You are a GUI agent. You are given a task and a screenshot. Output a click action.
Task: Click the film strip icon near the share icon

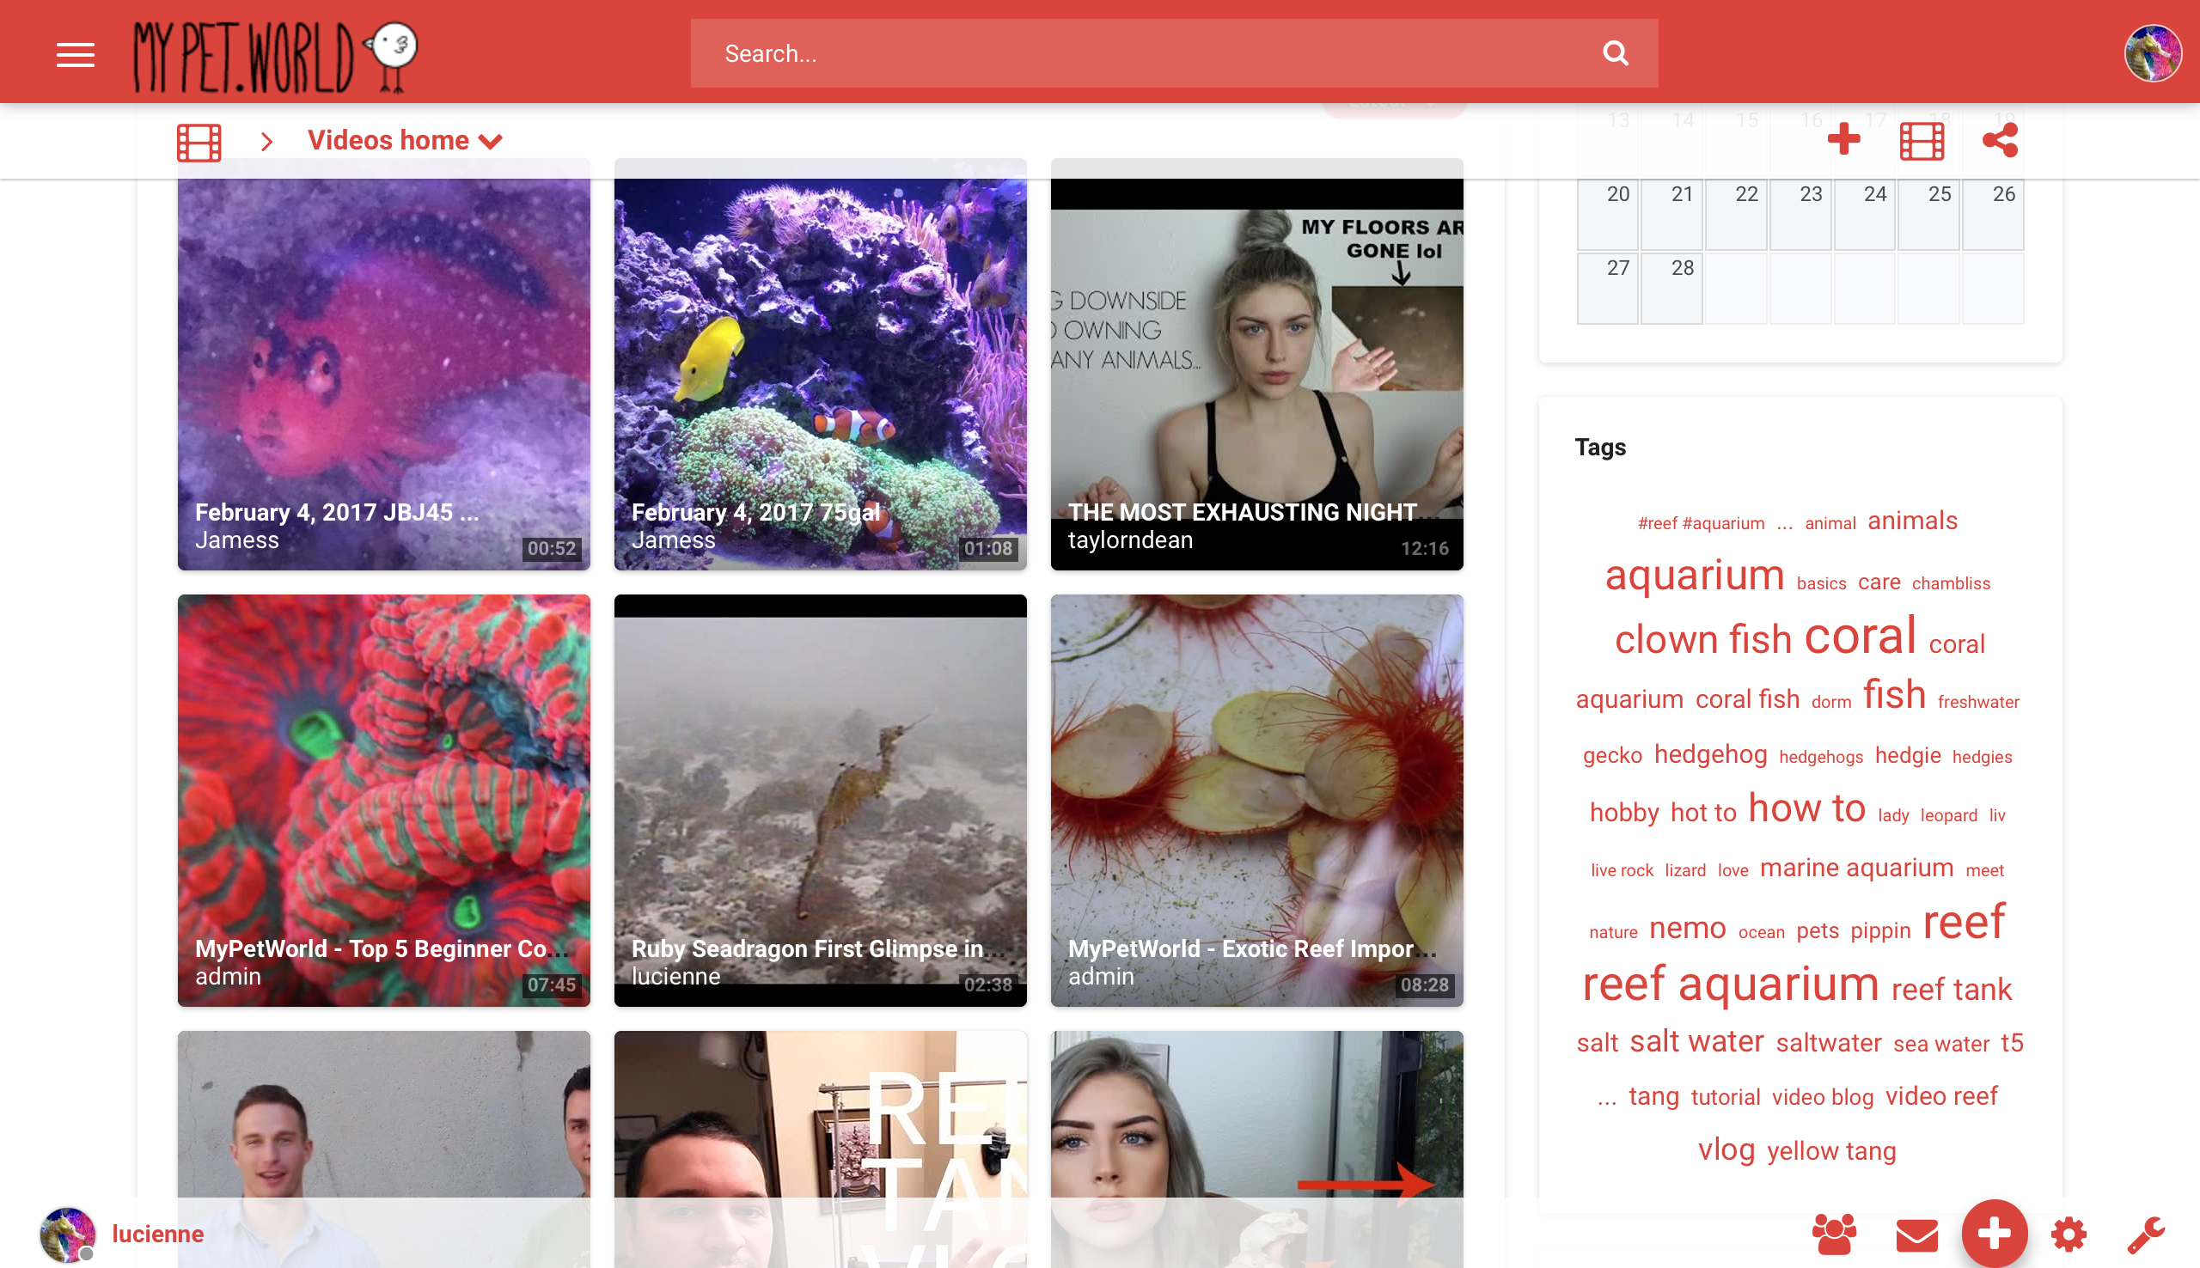[x=1922, y=141]
